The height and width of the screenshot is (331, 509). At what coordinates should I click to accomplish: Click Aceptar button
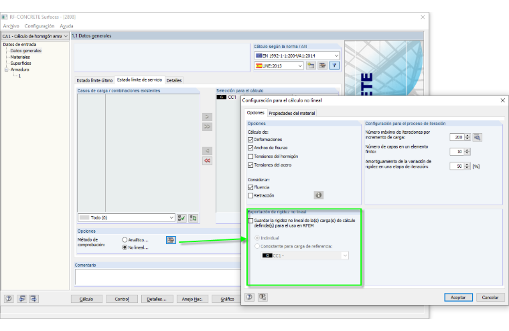pos(458,298)
